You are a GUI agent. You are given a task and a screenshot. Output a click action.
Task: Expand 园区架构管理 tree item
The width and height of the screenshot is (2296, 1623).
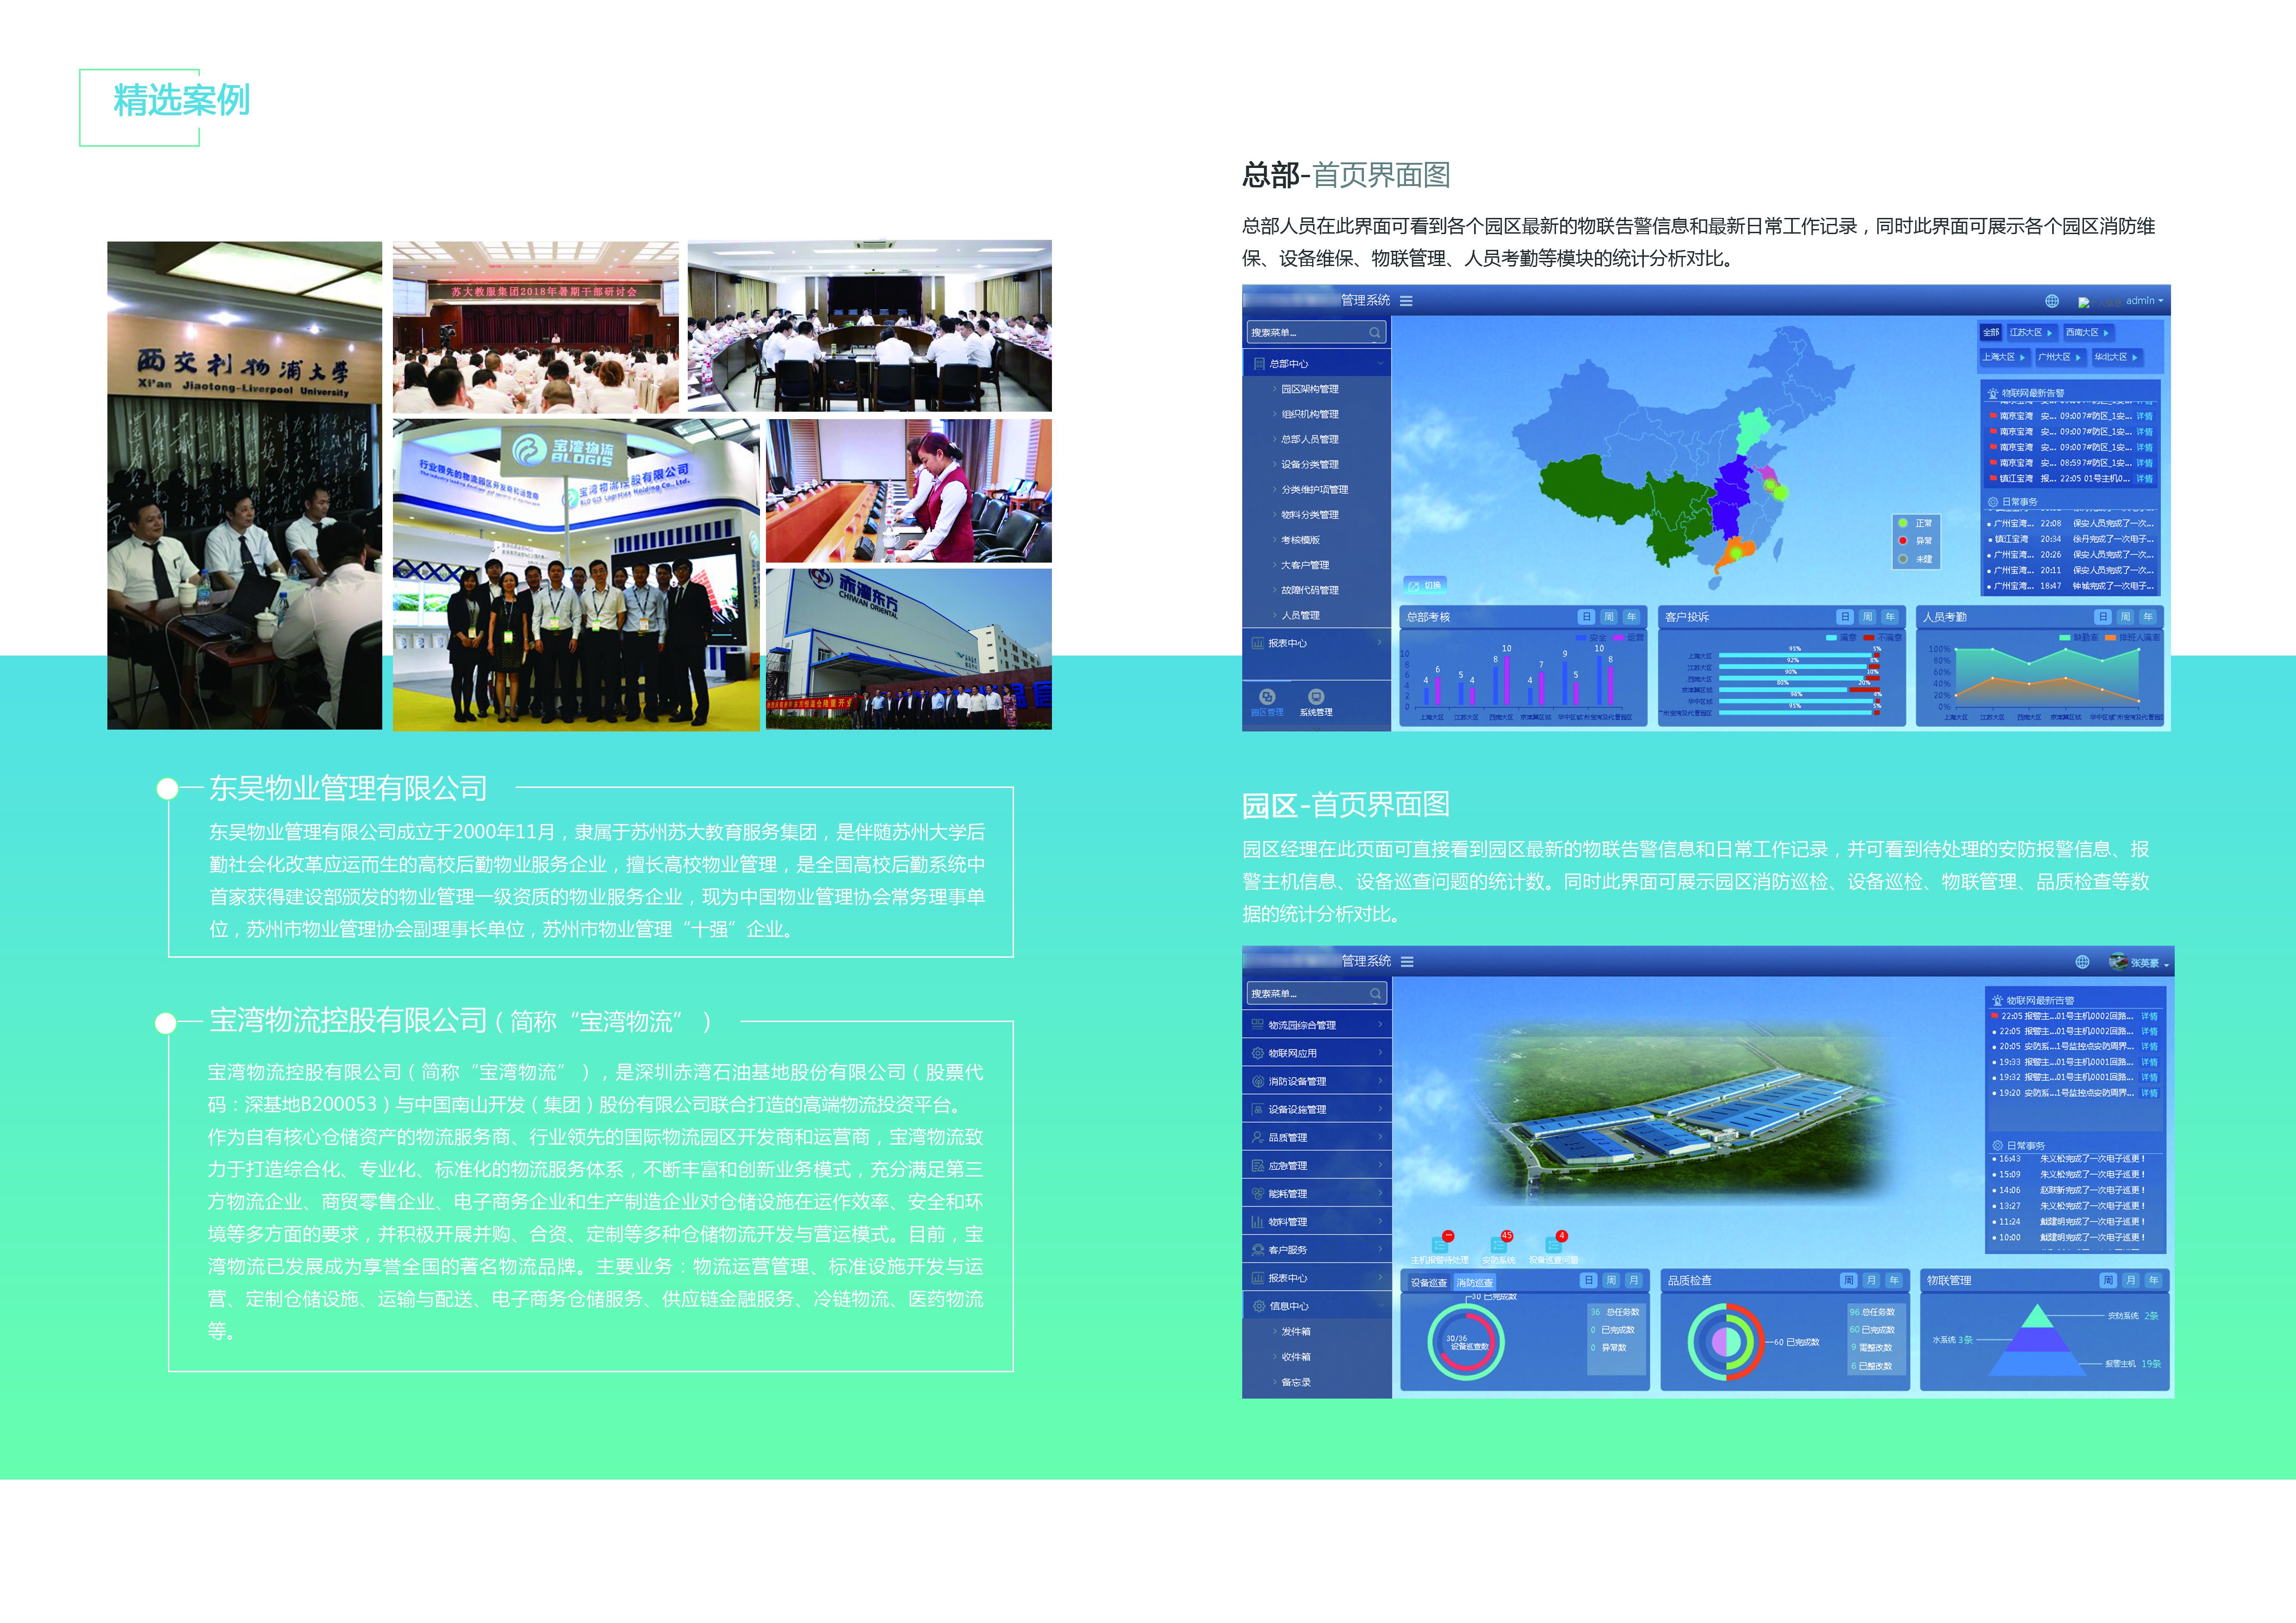click(1274, 389)
